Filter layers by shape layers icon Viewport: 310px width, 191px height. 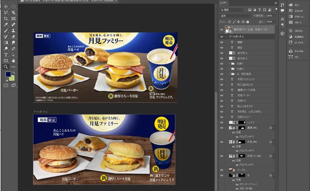pyautogui.click(x=264, y=10)
